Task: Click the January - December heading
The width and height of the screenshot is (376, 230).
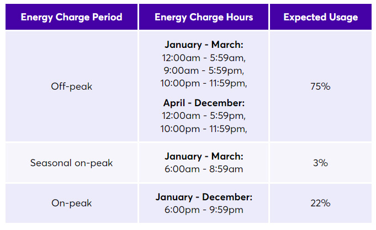Action: pyautogui.click(x=204, y=197)
